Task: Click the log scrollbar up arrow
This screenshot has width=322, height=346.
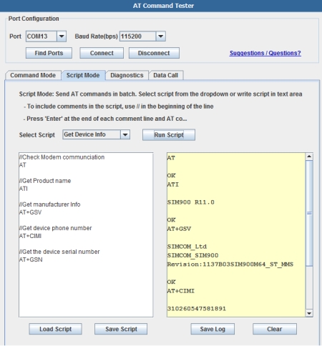Action: tap(309, 157)
